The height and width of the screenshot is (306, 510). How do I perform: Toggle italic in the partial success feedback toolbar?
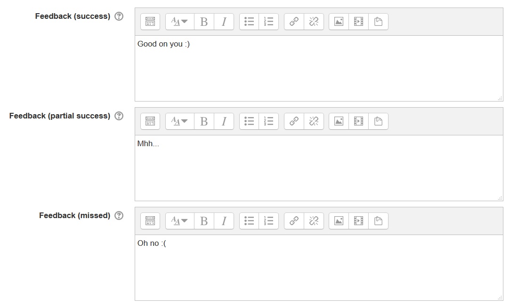pyautogui.click(x=224, y=121)
